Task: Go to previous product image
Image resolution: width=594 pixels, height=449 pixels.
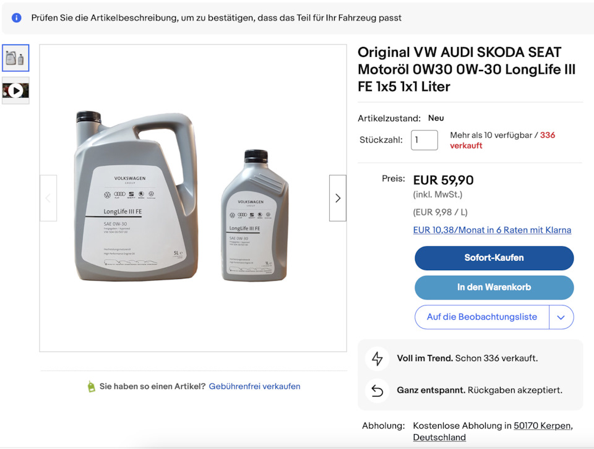Action: (x=48, y=198)
